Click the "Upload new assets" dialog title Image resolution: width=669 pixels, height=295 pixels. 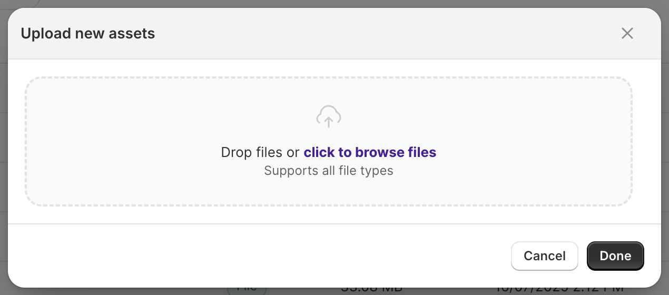pyautogui.click(x=88, y=34)
